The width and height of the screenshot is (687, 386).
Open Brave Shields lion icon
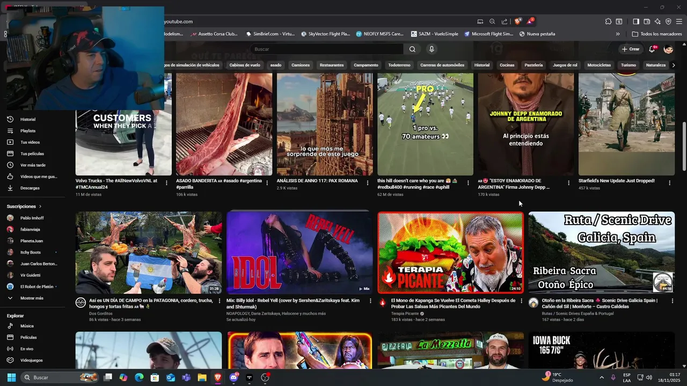coord(517,21)
